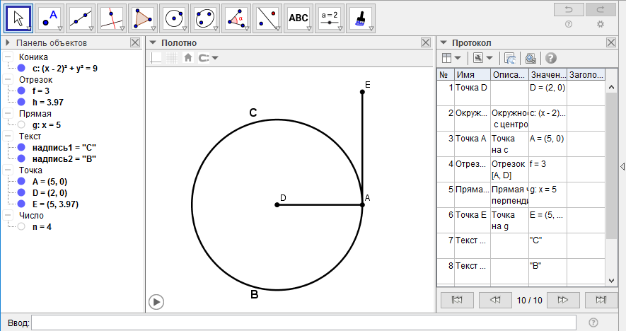The image size is (626, 331).
Task: Click the Slider a=2 tool
Action: (330, 18)
